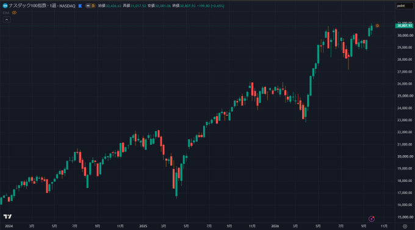Click the orange D marker by the last candle
This screenshot has height=230, width=415.
[377, 26]
